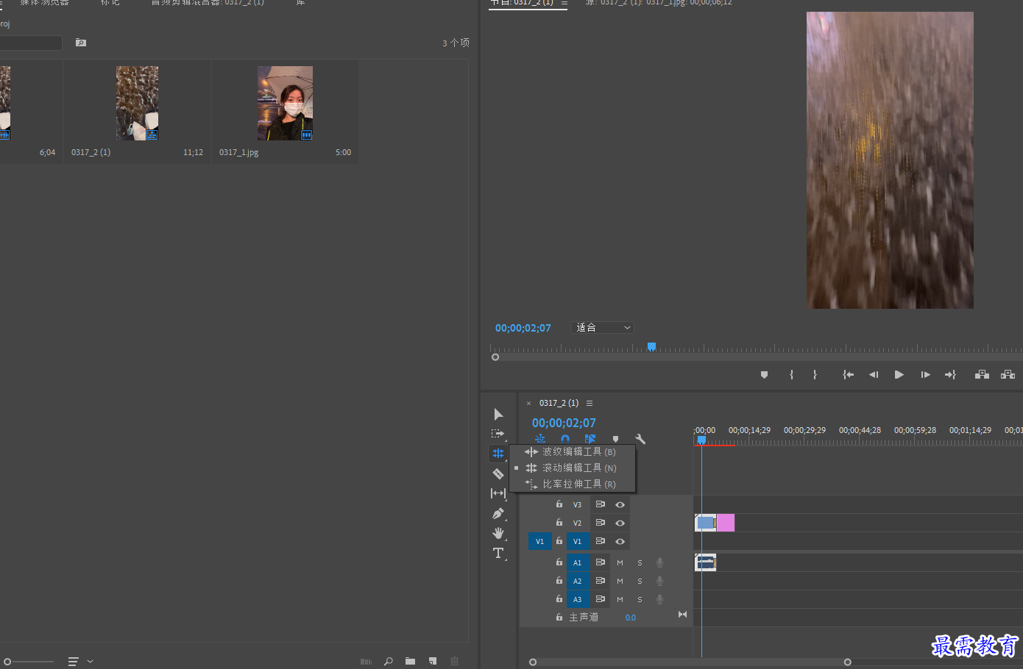Screen dimensions: 1023x669
Task: Click the V1 source patch button
Action: pyautogui.click(x=539, y=541)
